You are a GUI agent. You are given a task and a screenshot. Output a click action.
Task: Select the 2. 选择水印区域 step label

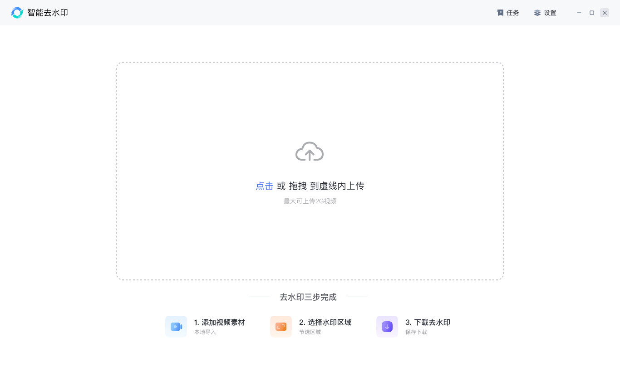[325, 322]
